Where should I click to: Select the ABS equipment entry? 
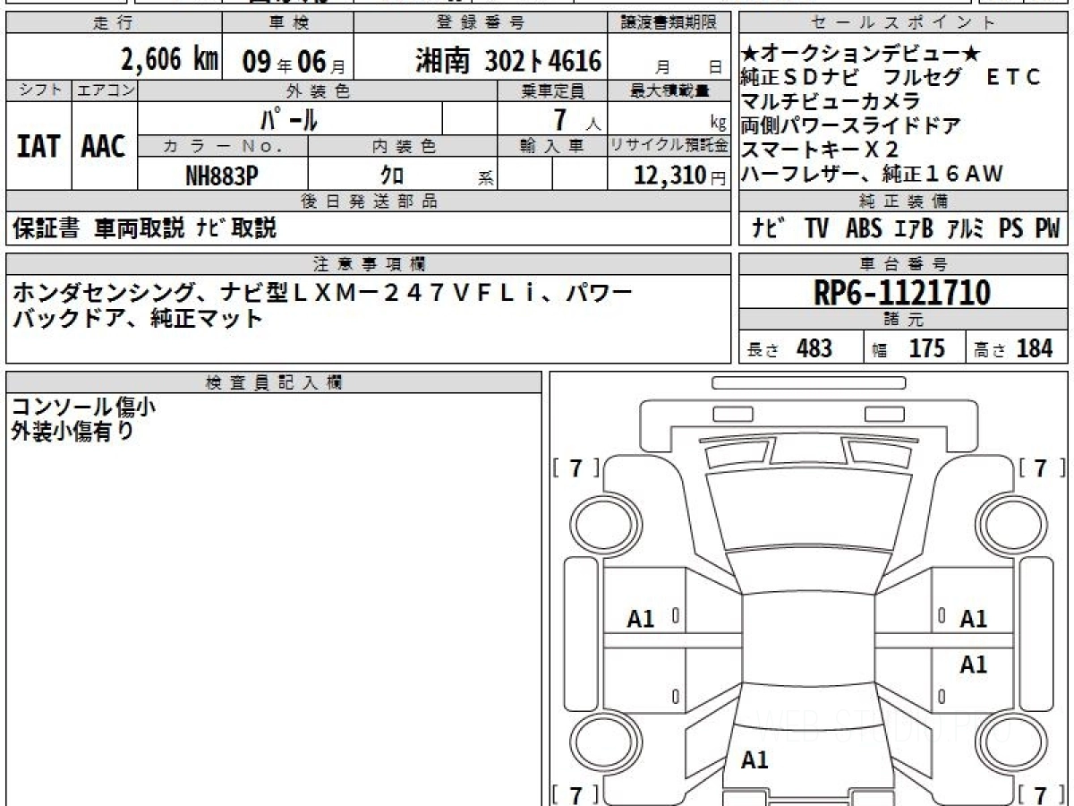[x=864, y=228]
